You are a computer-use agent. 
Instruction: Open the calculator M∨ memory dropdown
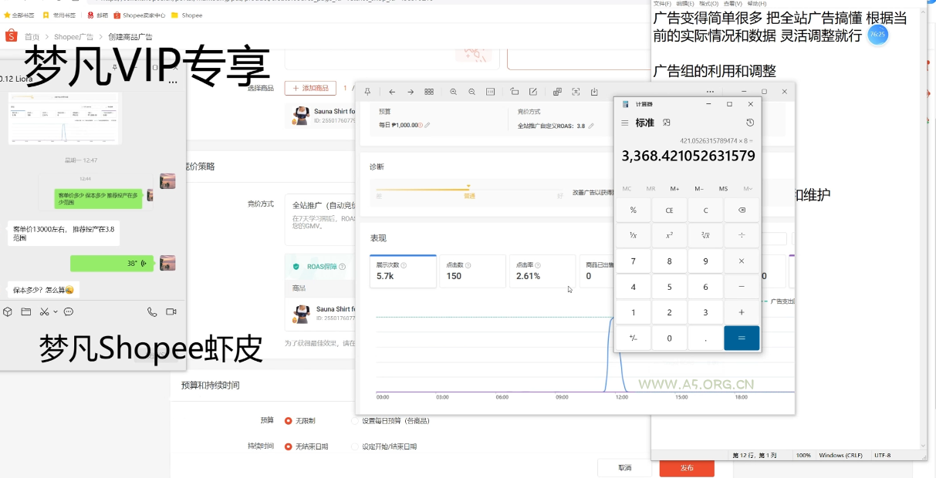coord(748,189)
